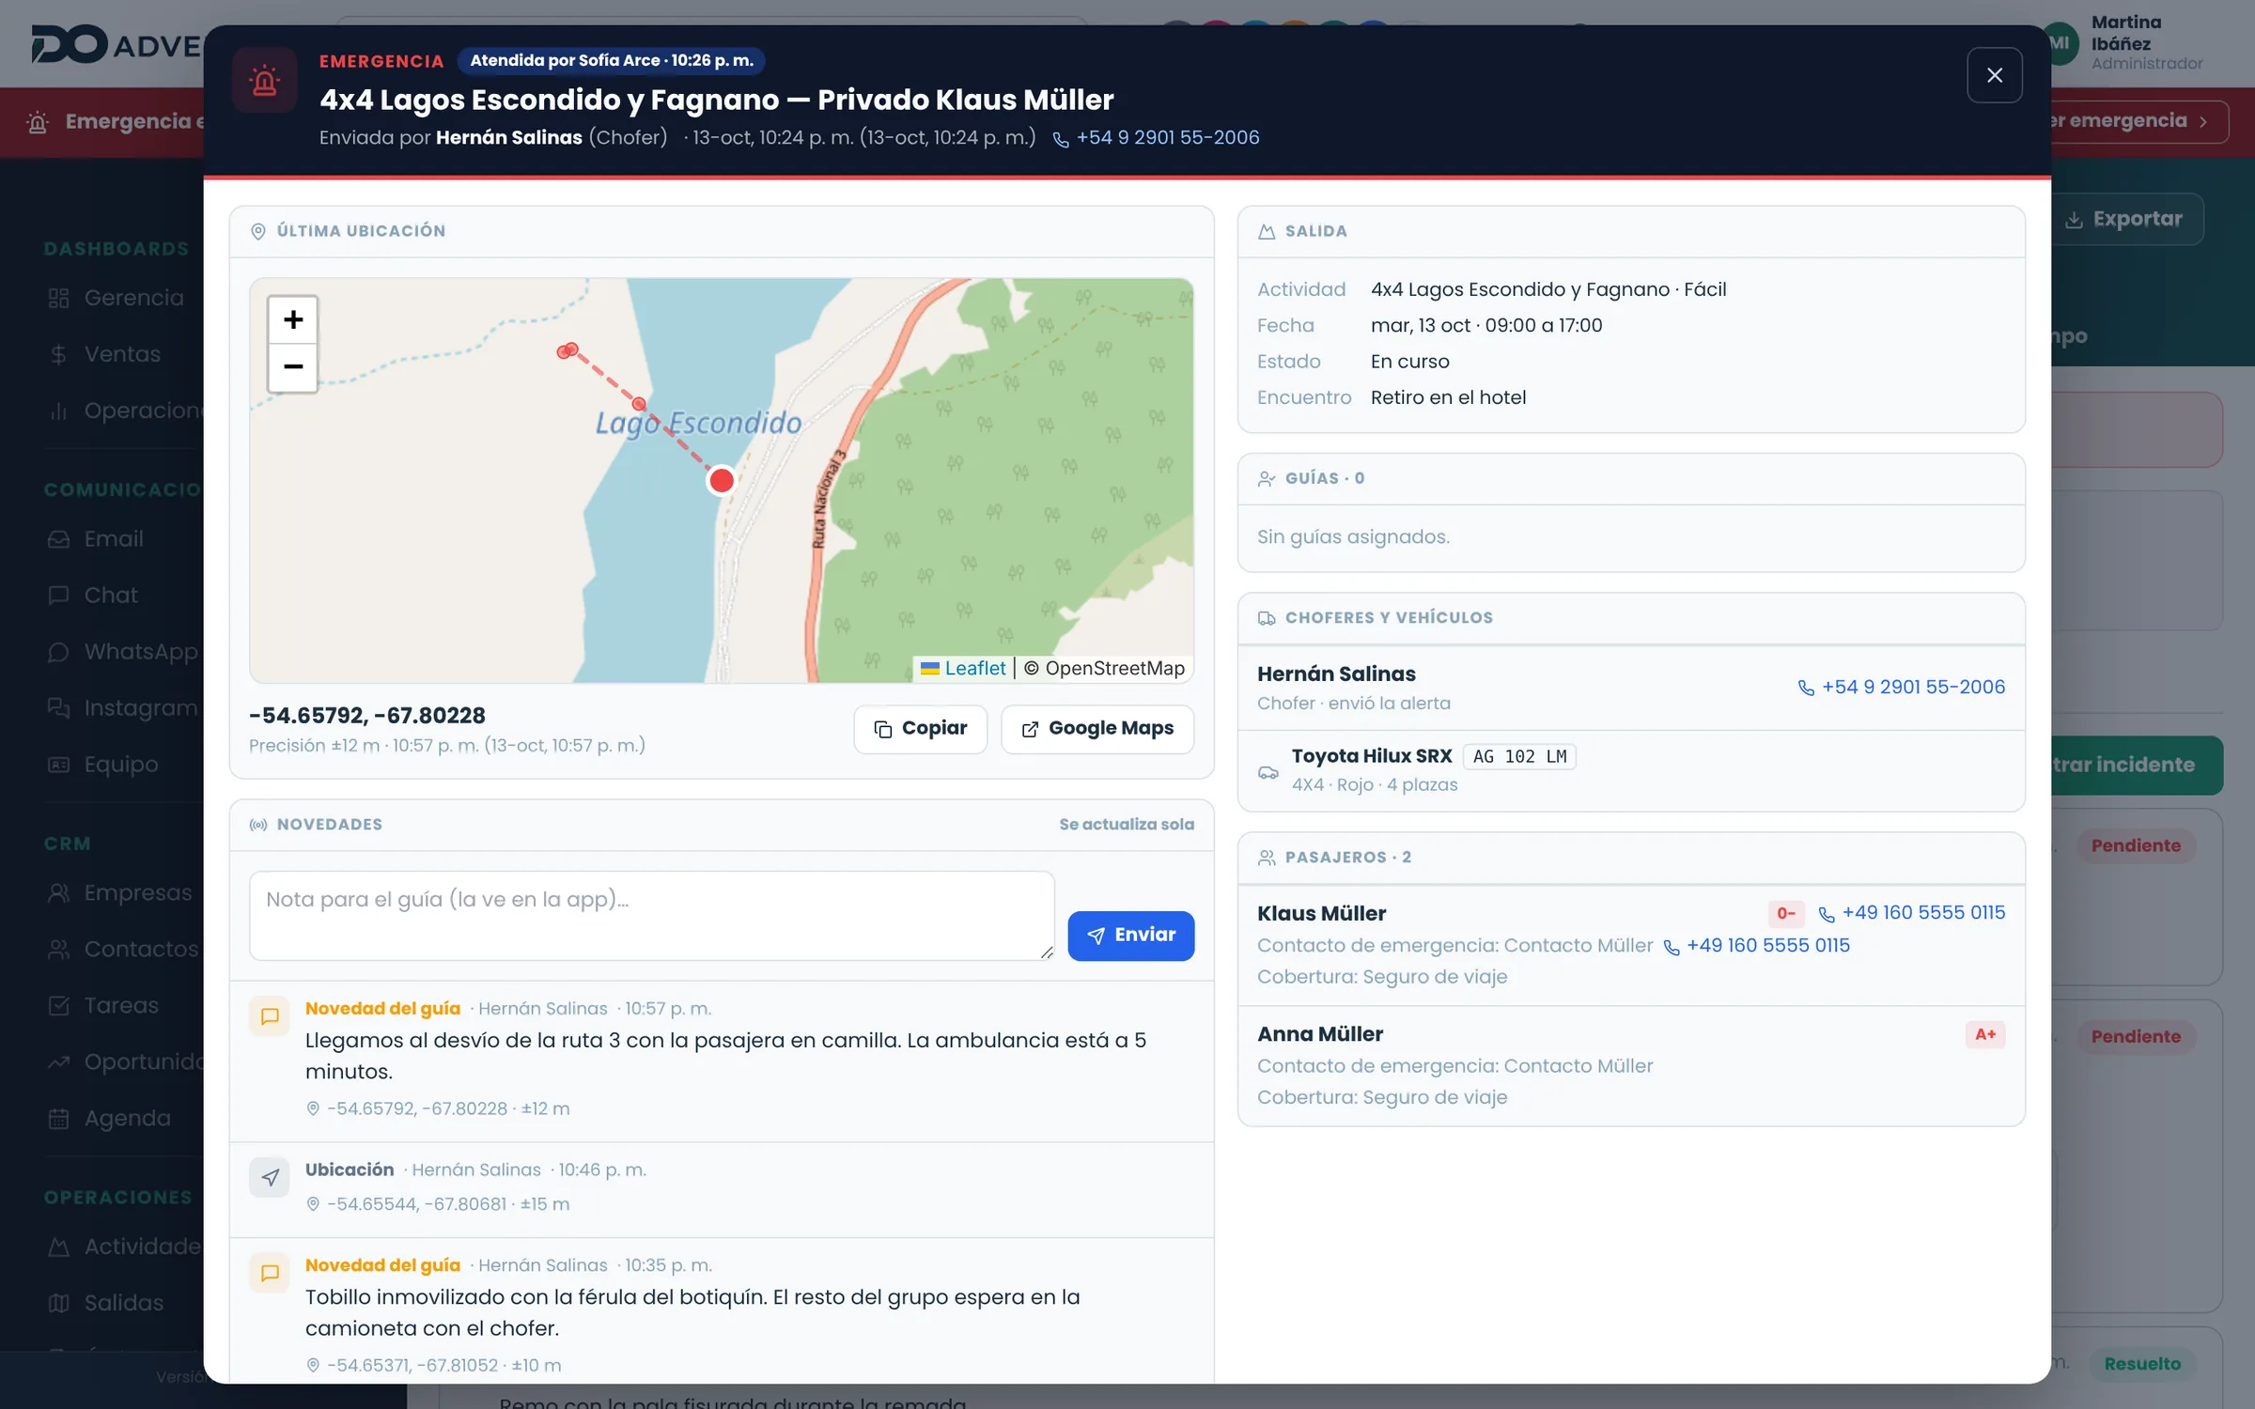Click the note for the guide text field
This screenshot has width=2255, height=1409.
point(652,916)
